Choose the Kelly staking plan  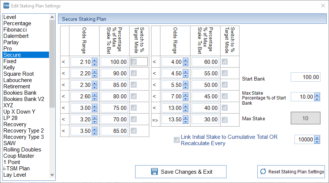pyautogui.click(x=9, y=68)
